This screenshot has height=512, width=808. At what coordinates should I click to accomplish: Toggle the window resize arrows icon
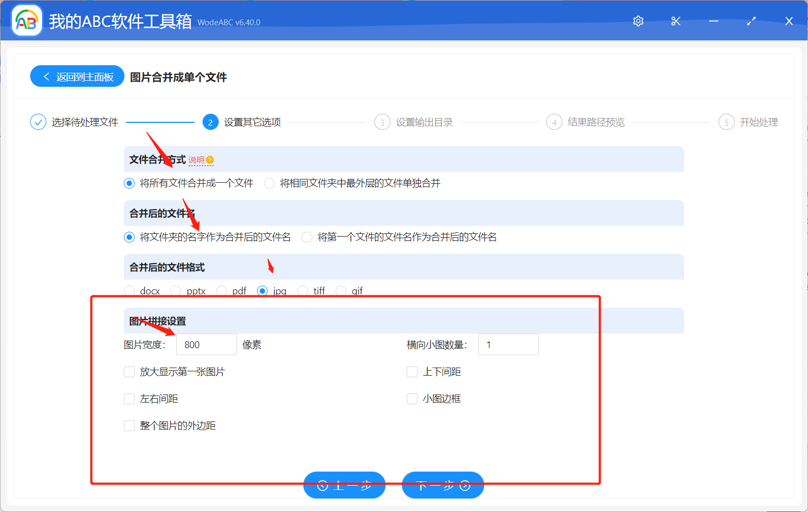click(751, 21)
